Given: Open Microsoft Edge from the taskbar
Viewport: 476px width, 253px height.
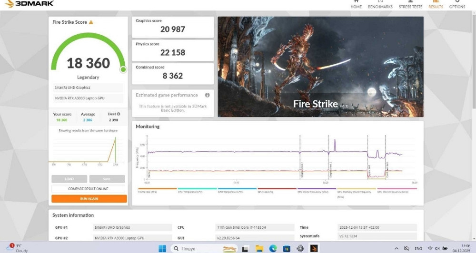Looking at the screenshot, I should pyautogui.click(x=273, y=248).
